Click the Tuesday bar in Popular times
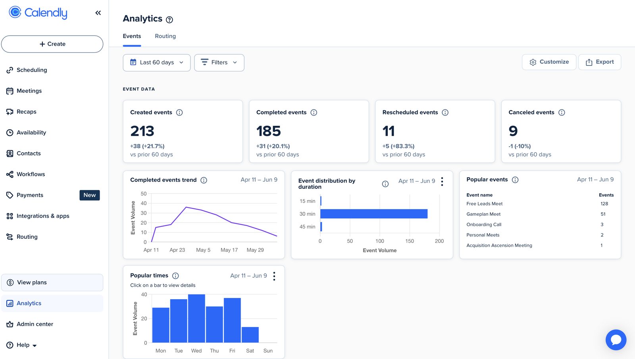Screen dimensions: 635x359 [179, 321]
